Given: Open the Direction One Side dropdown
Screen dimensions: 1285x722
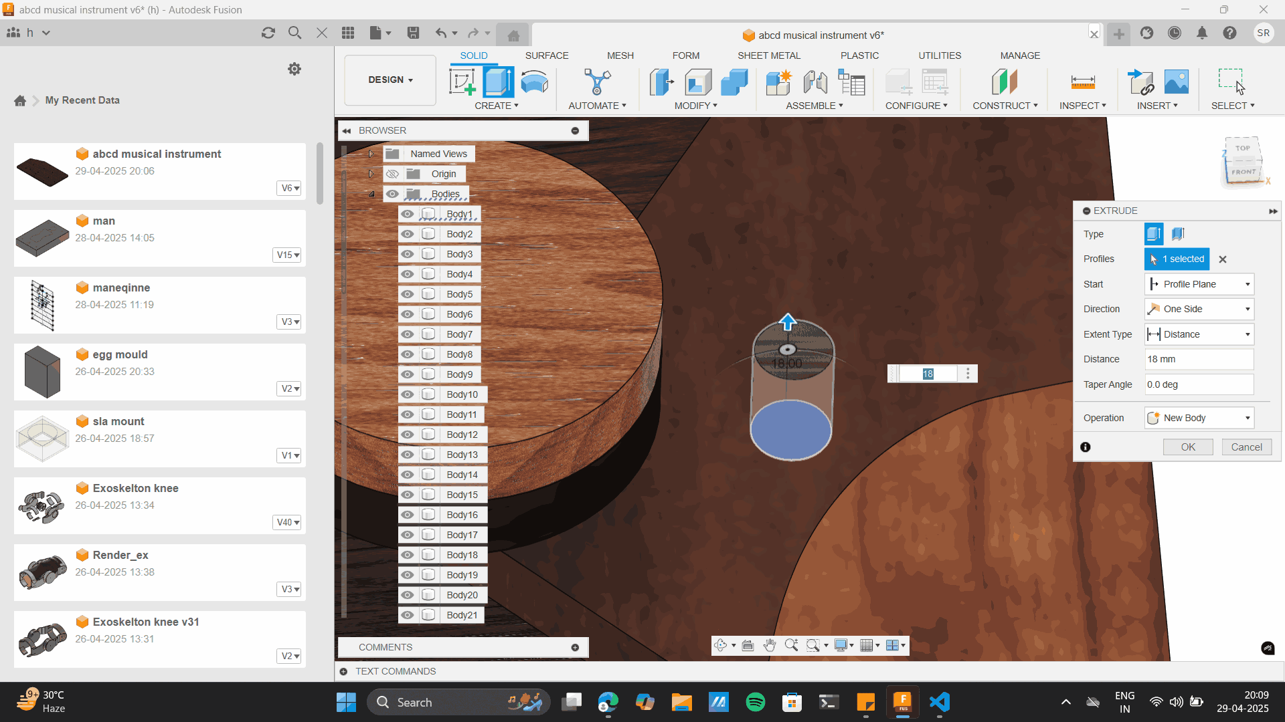Looking at the screenshot, I should point(1199,309).
